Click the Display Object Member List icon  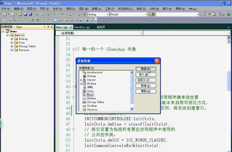click(4, 20)
